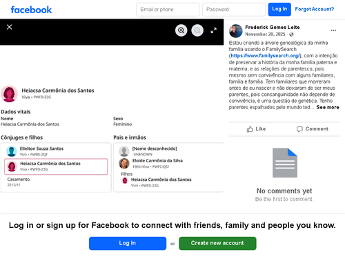
Task: Click '[Nome desconhecido]' text
Action: pos(155,148)
